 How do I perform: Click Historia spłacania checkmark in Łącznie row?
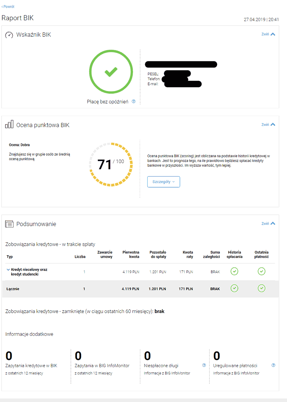[x=234, y=289]
